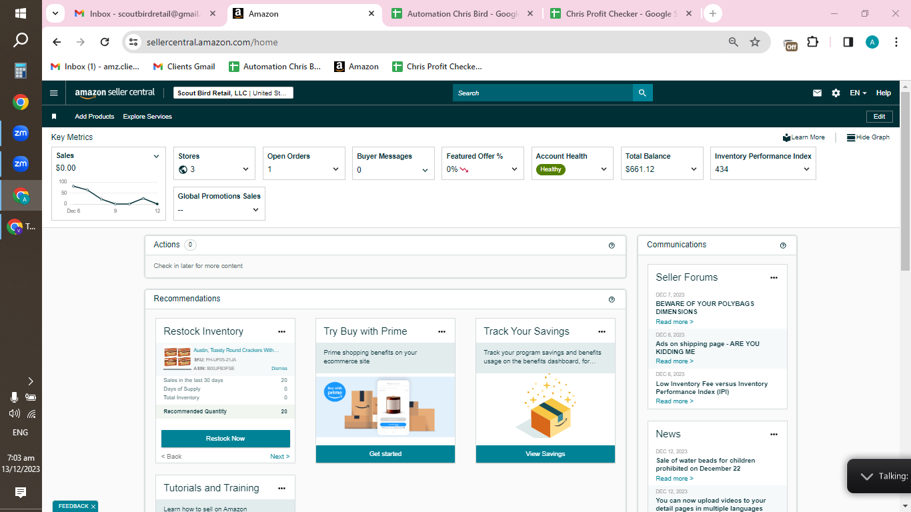Screen dimensions: 911x512
Task: Open Restock Inventory card options menu
Action: 281,331
